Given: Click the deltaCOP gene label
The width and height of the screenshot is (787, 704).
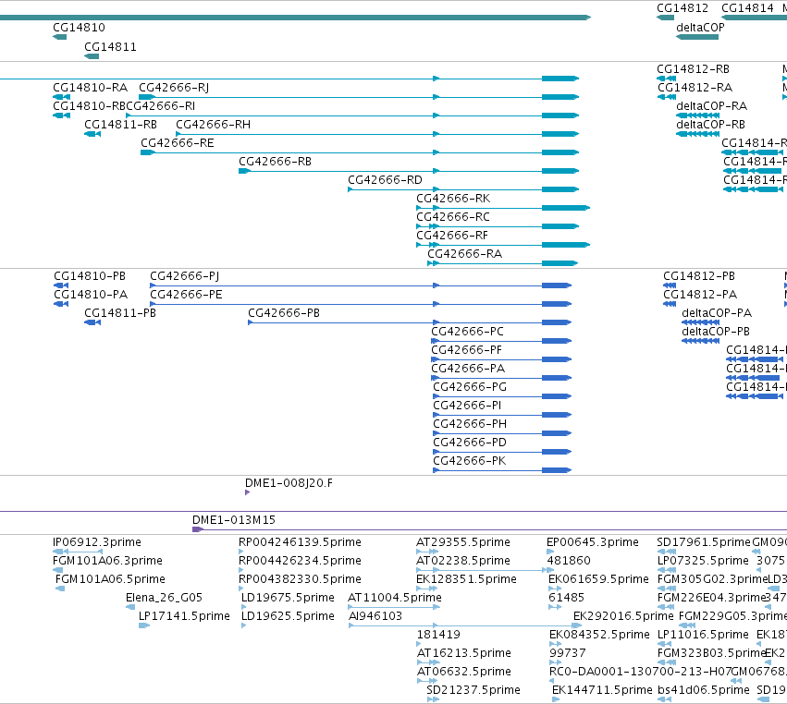Looking at the screenshot, I should pos(700,28).
